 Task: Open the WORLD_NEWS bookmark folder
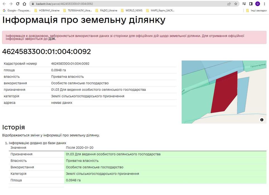tap(132, 10)
